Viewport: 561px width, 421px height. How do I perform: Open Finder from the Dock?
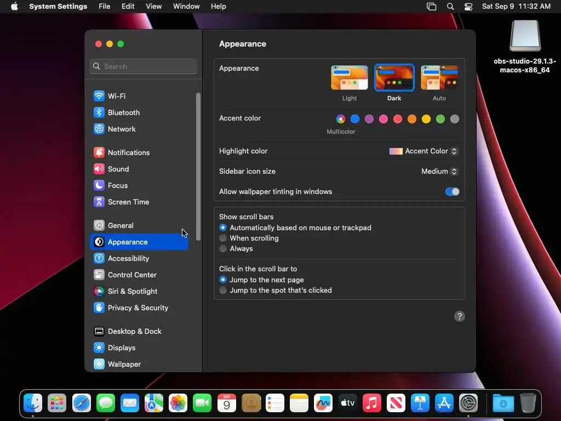click(33, 403)
